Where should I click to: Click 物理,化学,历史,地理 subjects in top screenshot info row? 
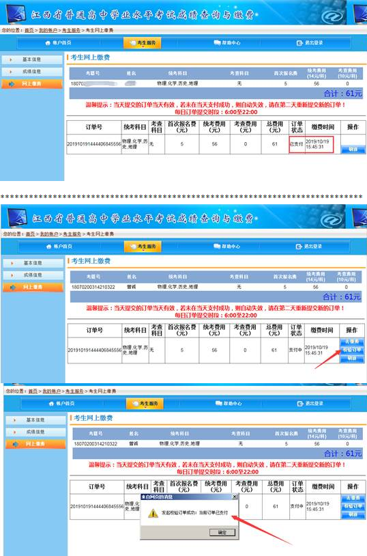pos(177,84)
